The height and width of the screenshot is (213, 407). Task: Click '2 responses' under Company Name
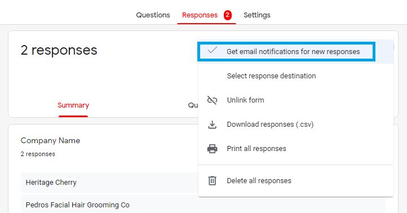click(38, 154)
